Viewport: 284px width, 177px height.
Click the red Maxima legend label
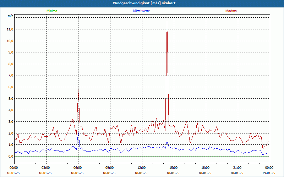231,11
